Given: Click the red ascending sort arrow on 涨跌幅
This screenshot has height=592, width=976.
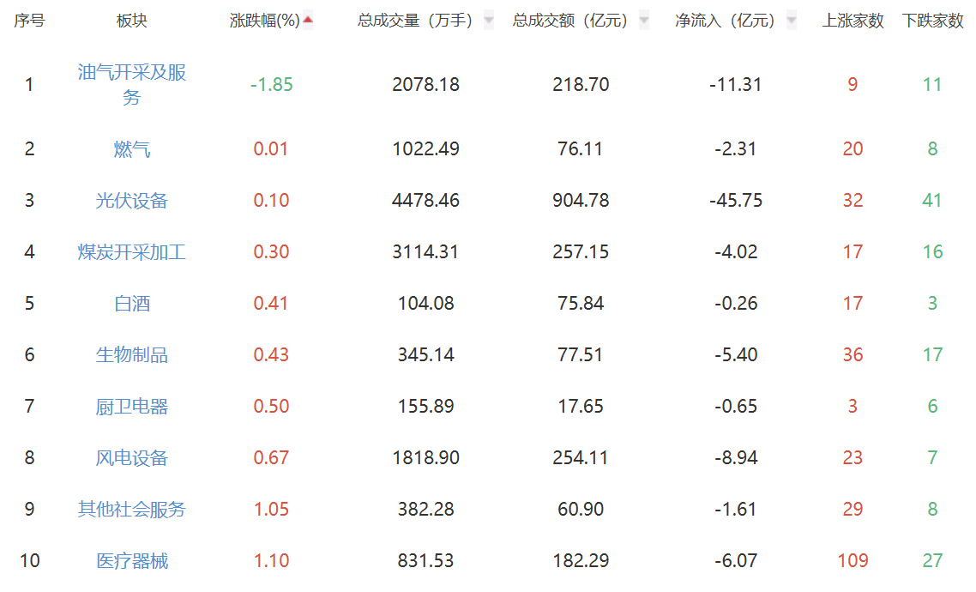Looking at the screenshot, I should [308, 21].
